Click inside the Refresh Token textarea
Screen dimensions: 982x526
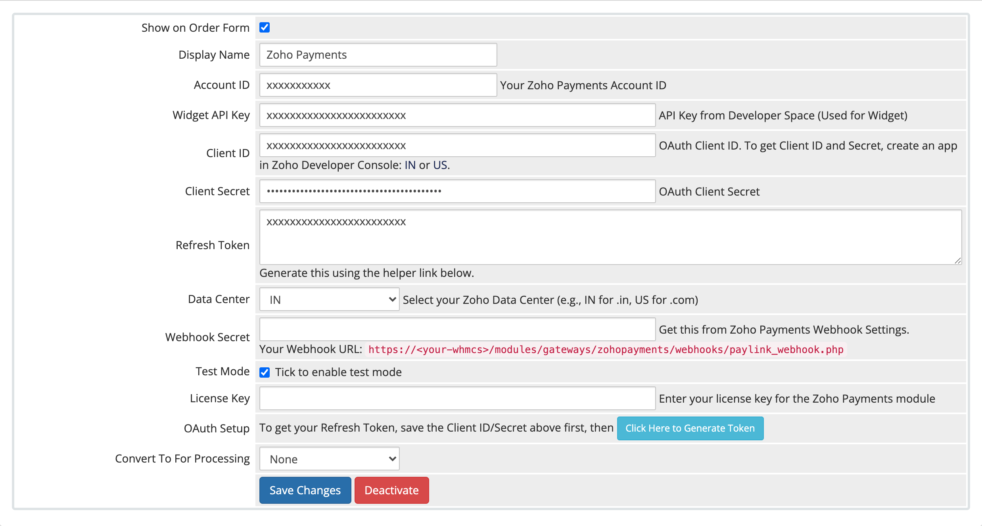(610, 237)
